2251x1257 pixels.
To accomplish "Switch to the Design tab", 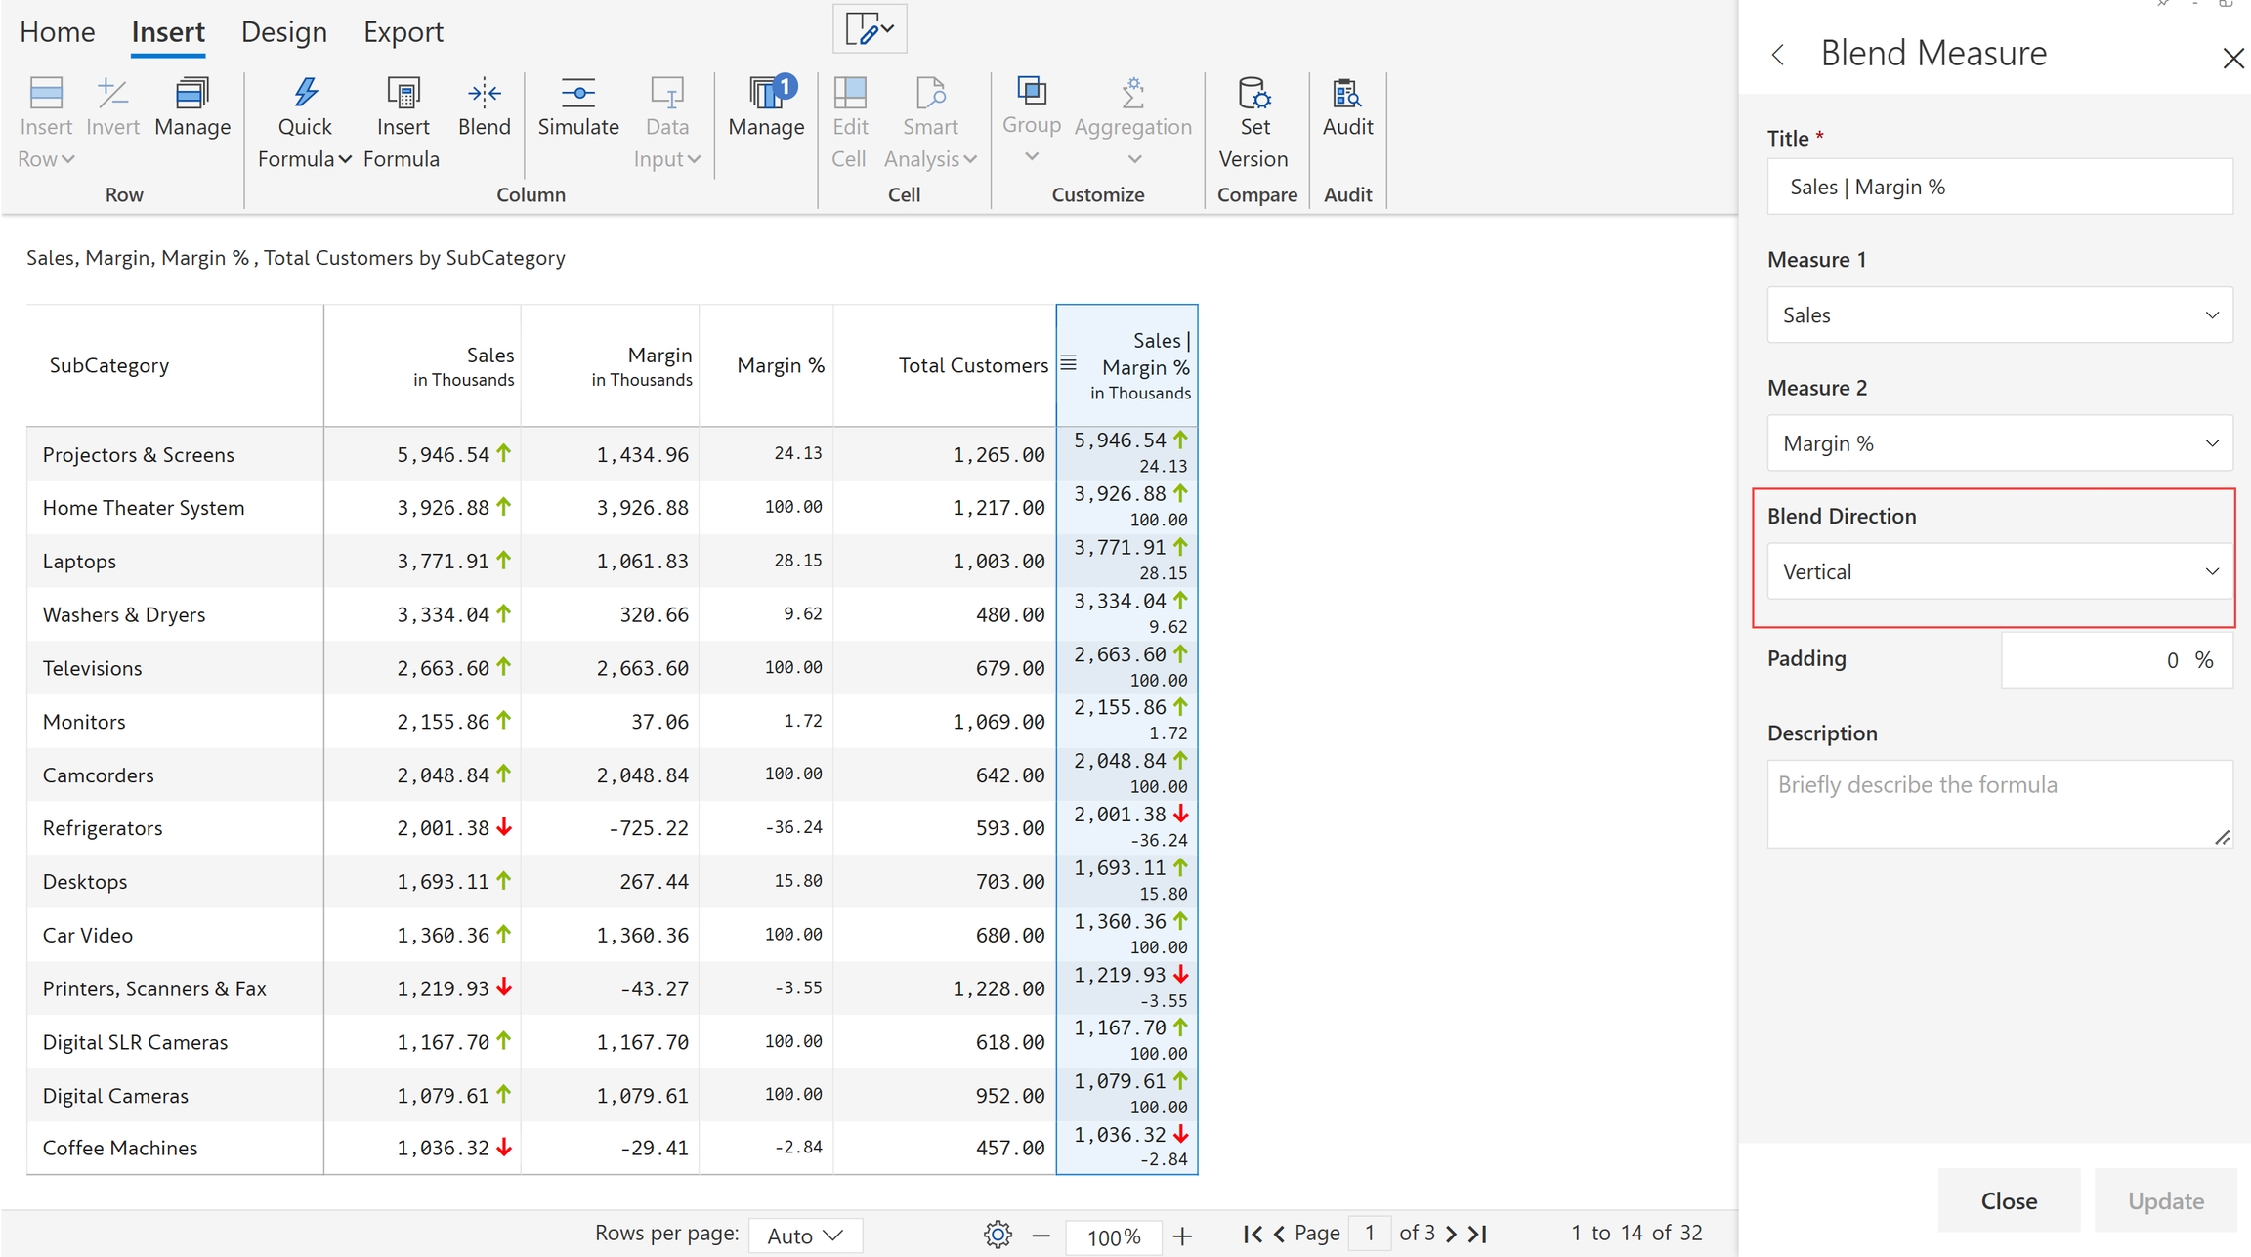I will [x=283, y=32].
